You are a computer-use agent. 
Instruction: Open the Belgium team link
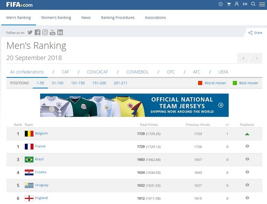tap(41, 133)
